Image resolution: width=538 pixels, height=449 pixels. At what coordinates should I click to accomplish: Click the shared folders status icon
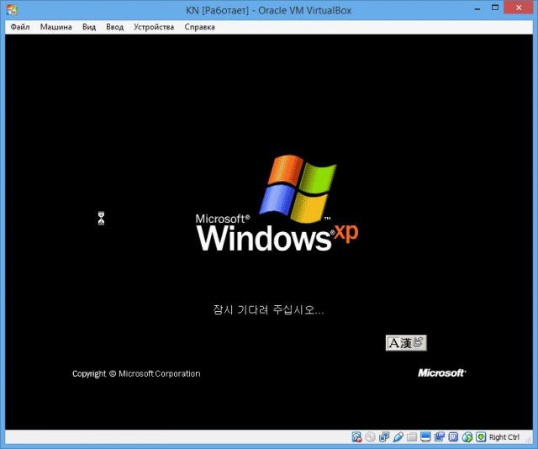coord(412,436)
